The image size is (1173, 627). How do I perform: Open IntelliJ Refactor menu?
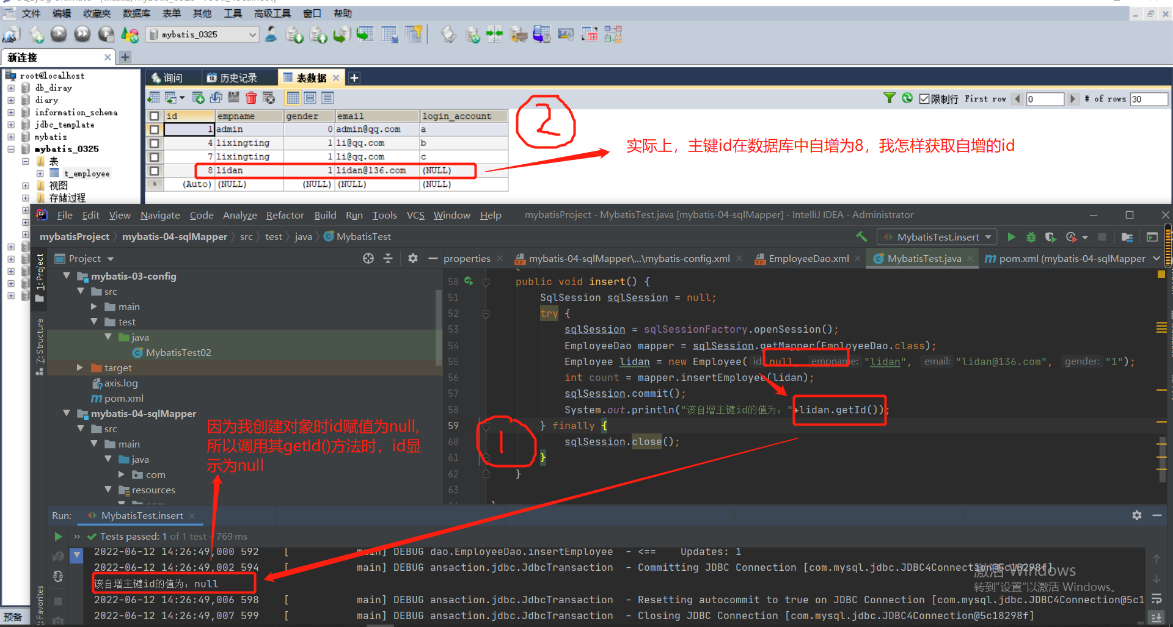pyautogui.click(x=285, y=215)
